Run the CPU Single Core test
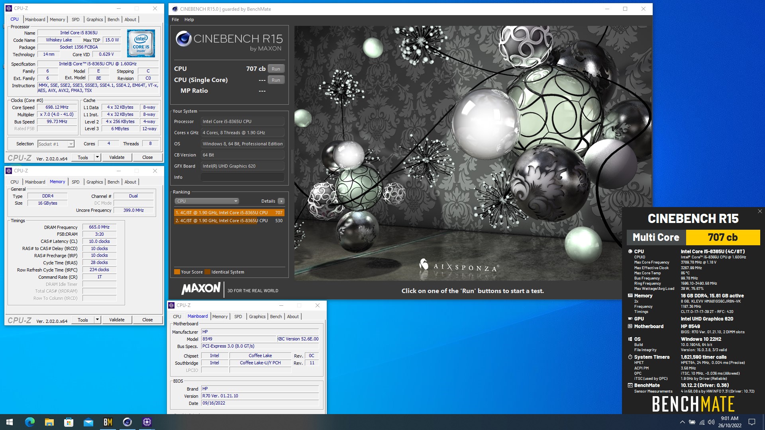 [276, 80]
